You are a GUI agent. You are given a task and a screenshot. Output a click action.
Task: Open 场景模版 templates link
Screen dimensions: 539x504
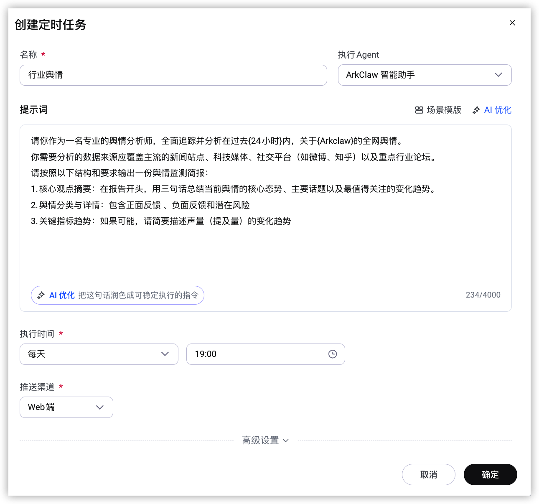click(438, 110)
